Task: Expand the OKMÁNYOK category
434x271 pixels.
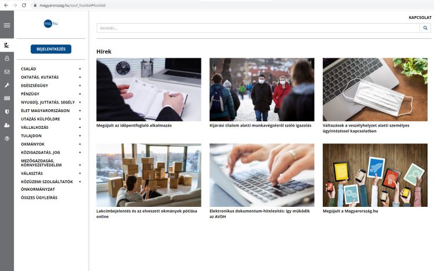Action: tap(80, 144)
